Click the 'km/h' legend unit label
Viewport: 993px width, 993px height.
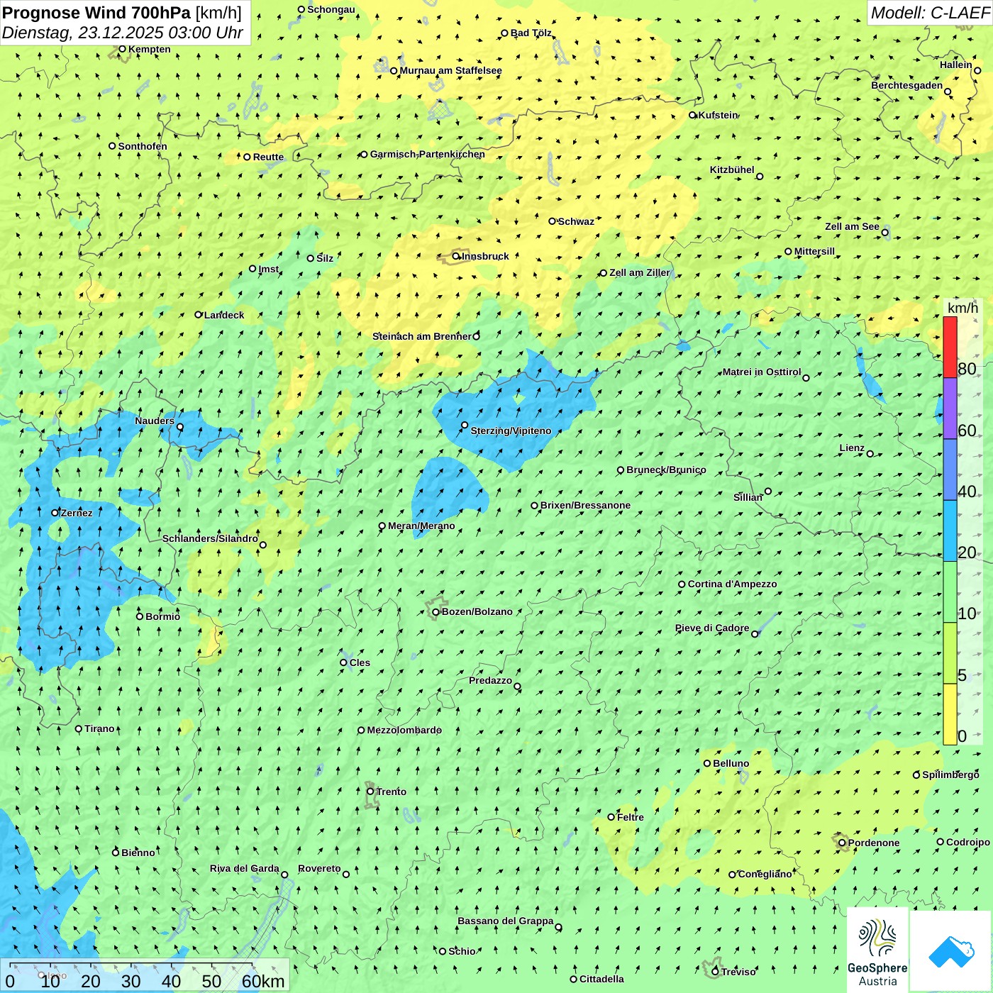963,308
